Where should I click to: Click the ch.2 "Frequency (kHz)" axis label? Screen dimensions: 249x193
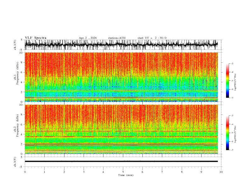point(17,126)
